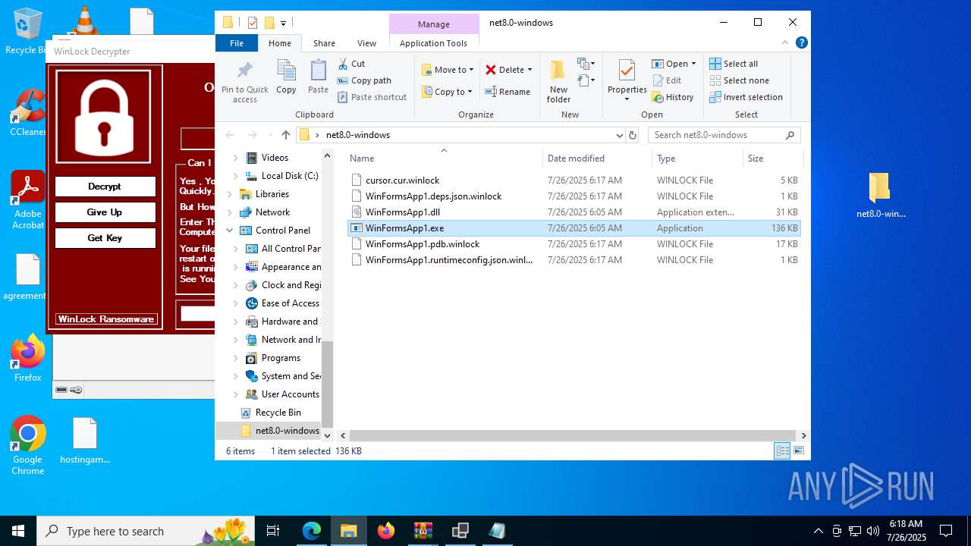Open the Manage contextual tab

(x=433, y=24)
